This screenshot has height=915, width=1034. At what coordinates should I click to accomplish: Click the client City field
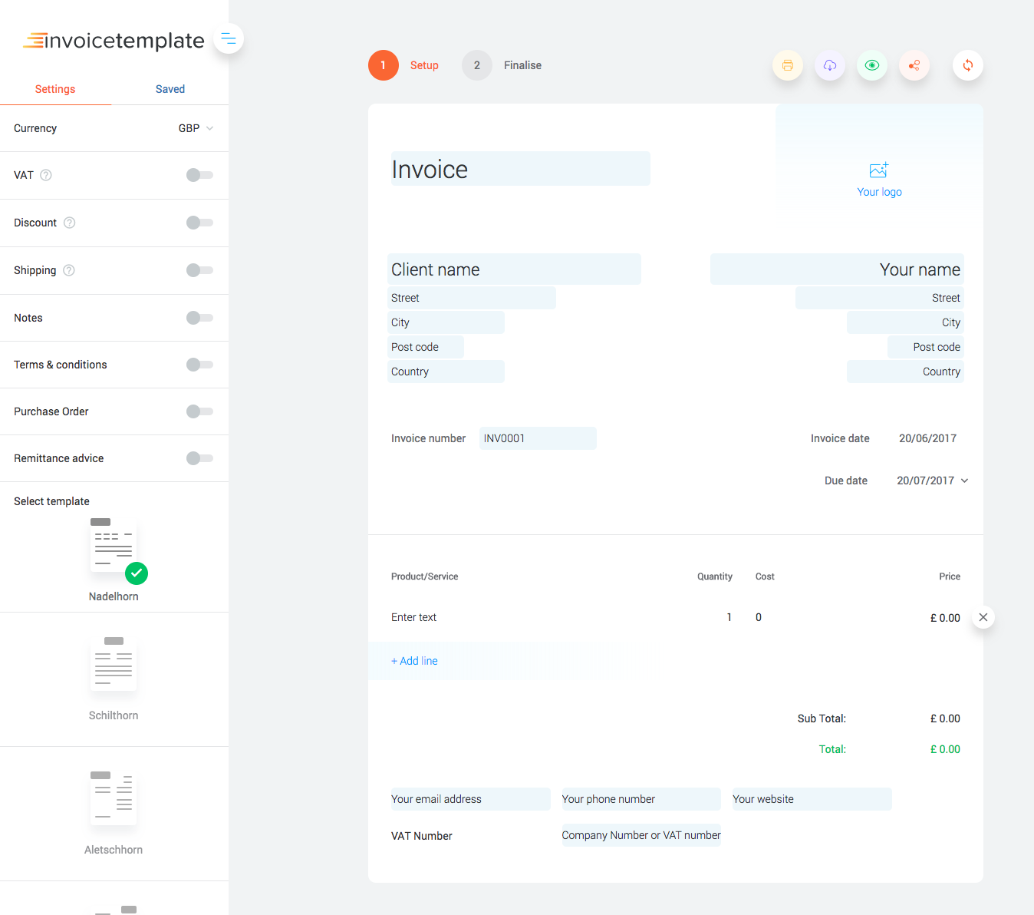(446, 322)
